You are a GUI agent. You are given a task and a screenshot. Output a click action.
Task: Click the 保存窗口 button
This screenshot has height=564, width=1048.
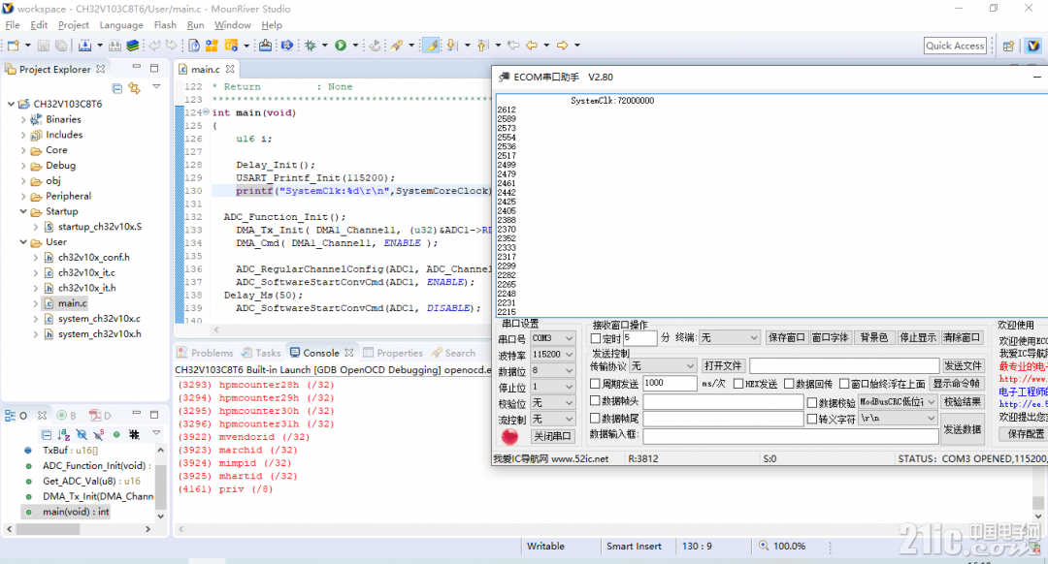(x=786, y=338)
